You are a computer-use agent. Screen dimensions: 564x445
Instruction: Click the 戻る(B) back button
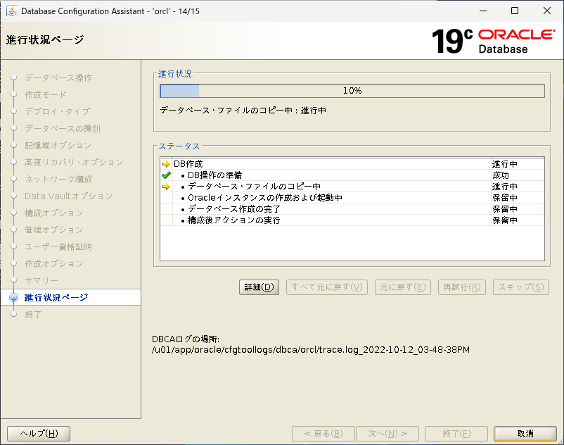[x=323, y=434]
